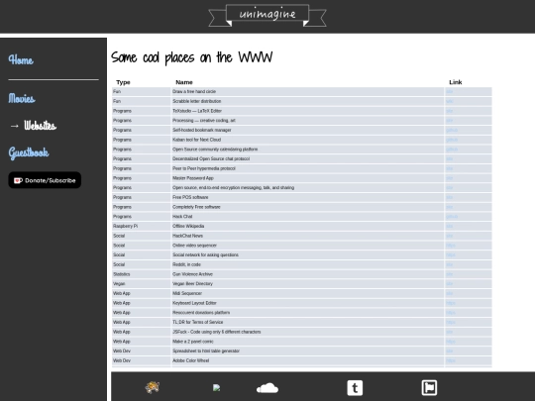This screenshot has width=535, height=401.
Task: Open the github link for Hack Chat
Action: pyautogui.click(x=452, y=217)
